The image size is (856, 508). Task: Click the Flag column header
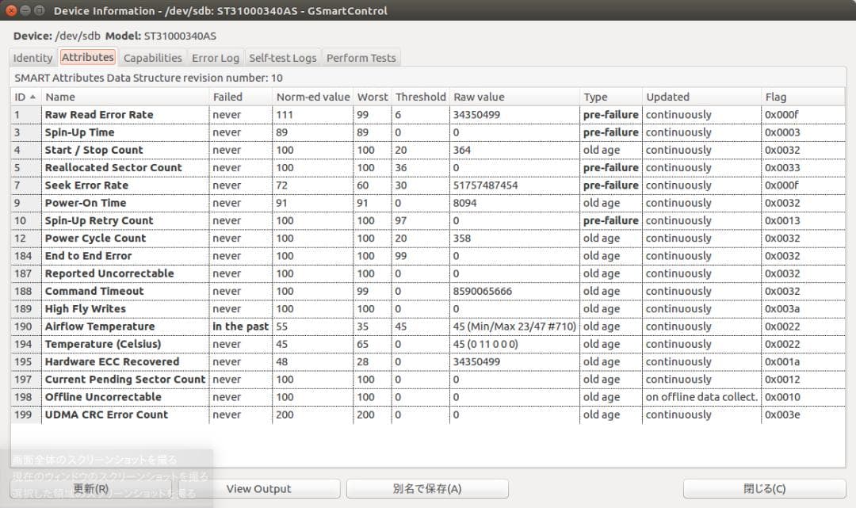point(793,97)
